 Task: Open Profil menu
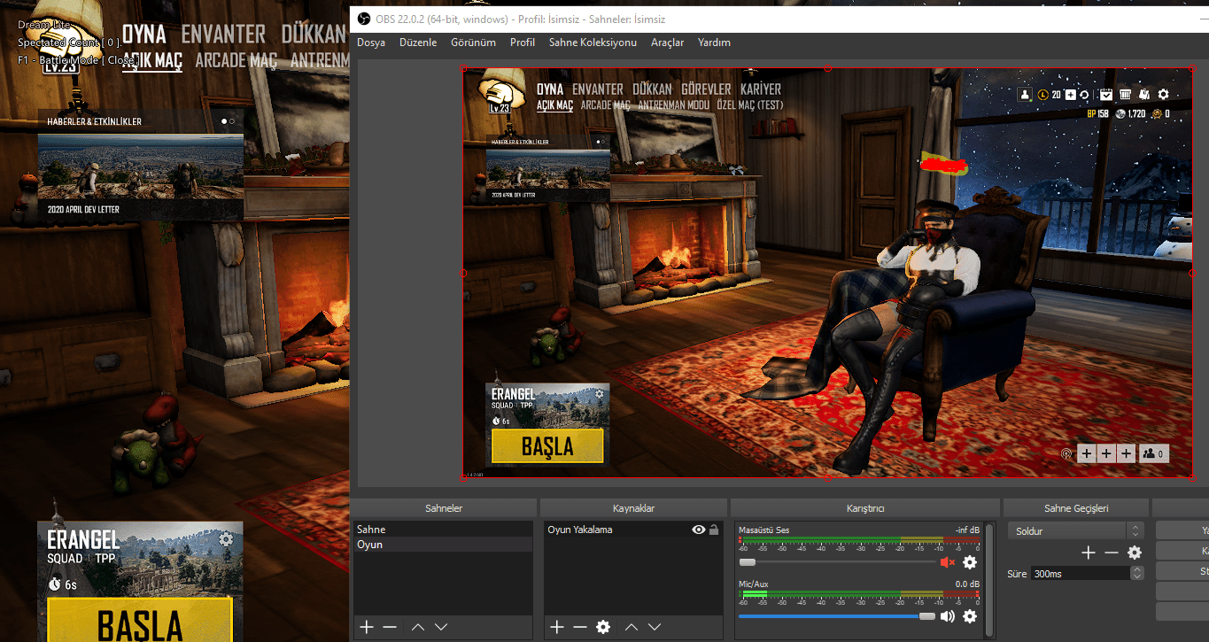tap(523, 43)
